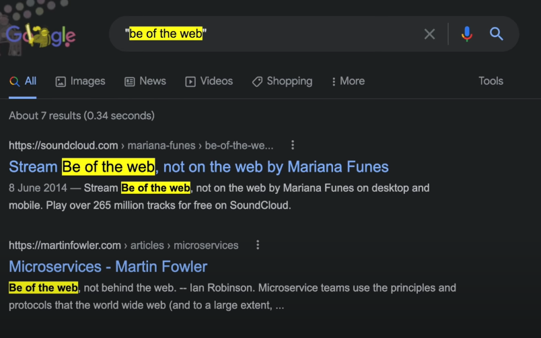
Task: Open three-dot menu for the SoundCloud result
Action: click(293, 145)
